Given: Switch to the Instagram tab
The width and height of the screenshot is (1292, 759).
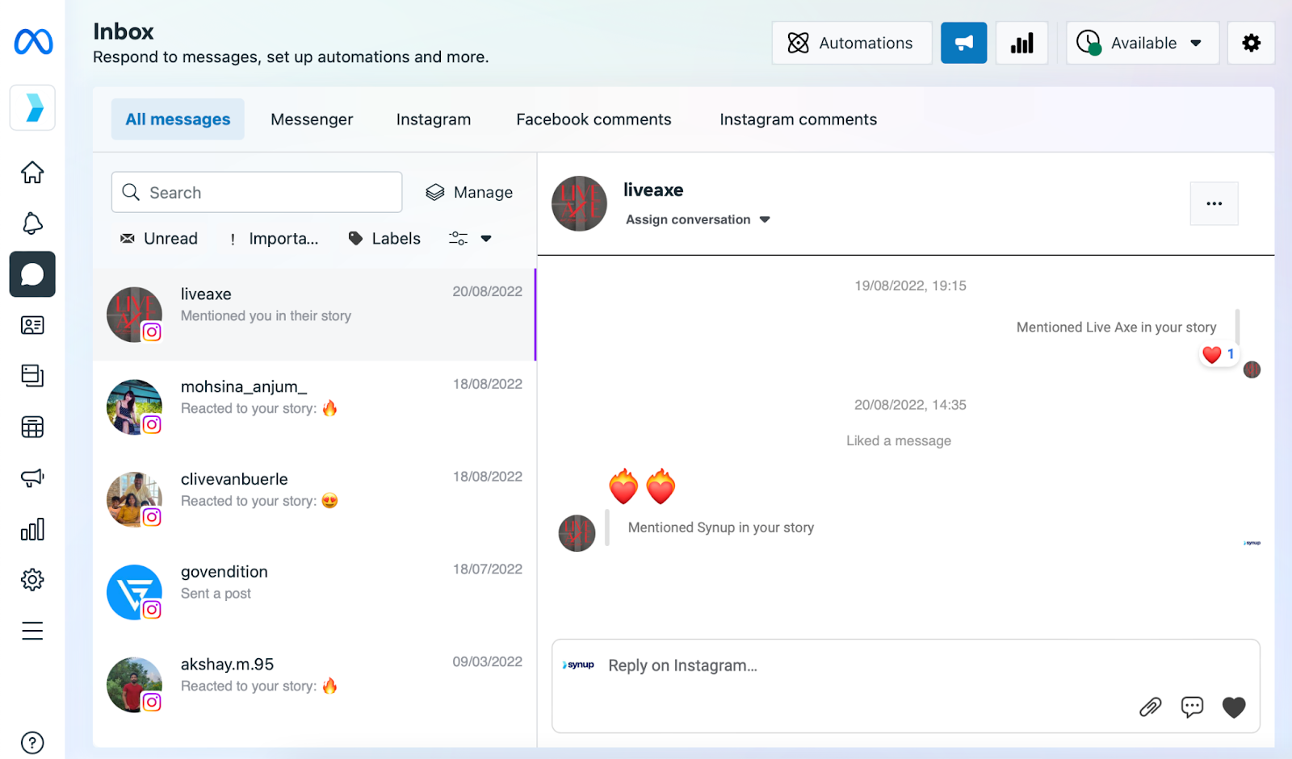Looking at the screenshot, I should click(x=433, y=119).
